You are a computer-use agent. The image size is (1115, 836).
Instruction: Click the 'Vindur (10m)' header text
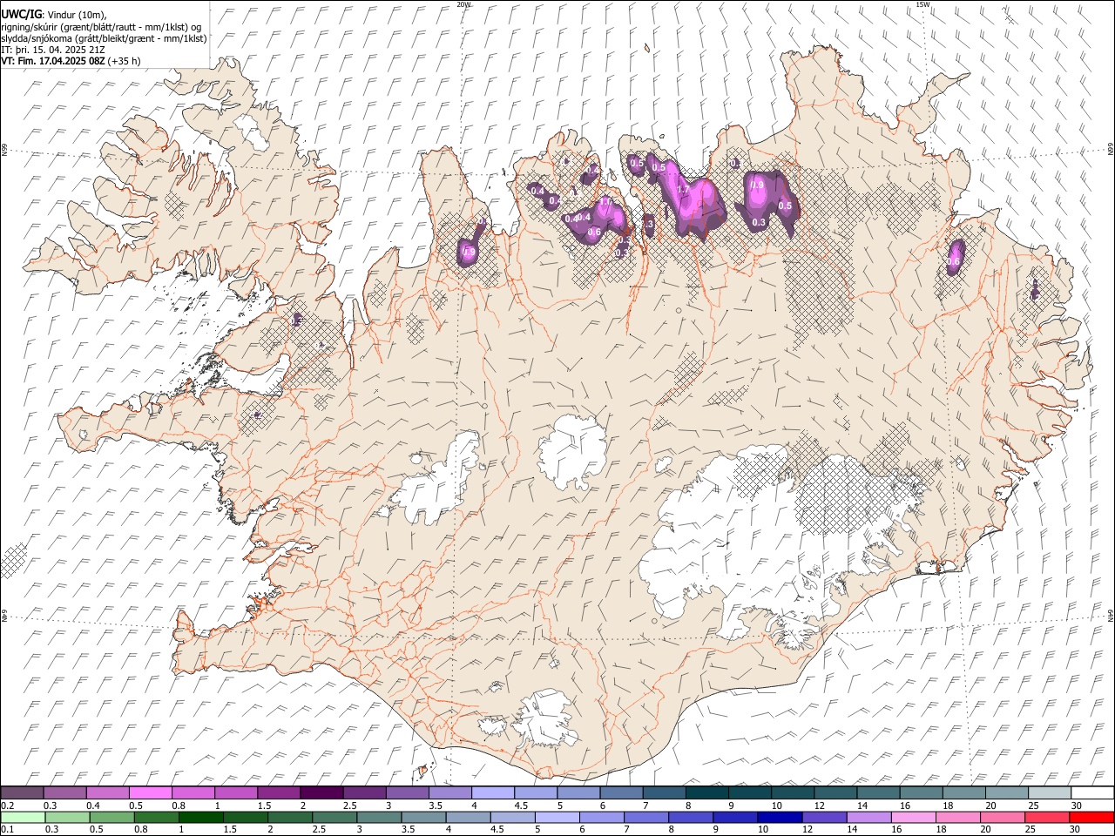pos(77,15)
